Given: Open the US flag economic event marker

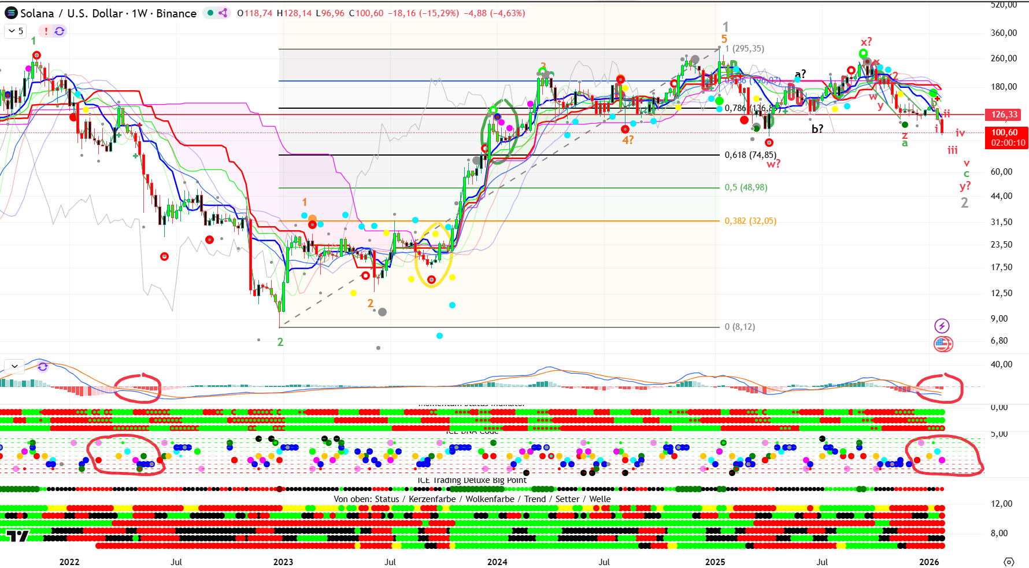Looking at the screenshot, I should pos(942,344).
